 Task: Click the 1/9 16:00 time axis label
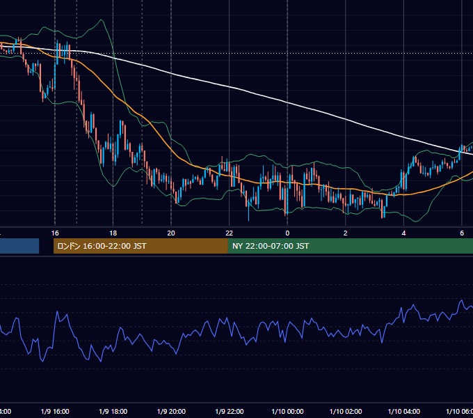tap(55, 411)
